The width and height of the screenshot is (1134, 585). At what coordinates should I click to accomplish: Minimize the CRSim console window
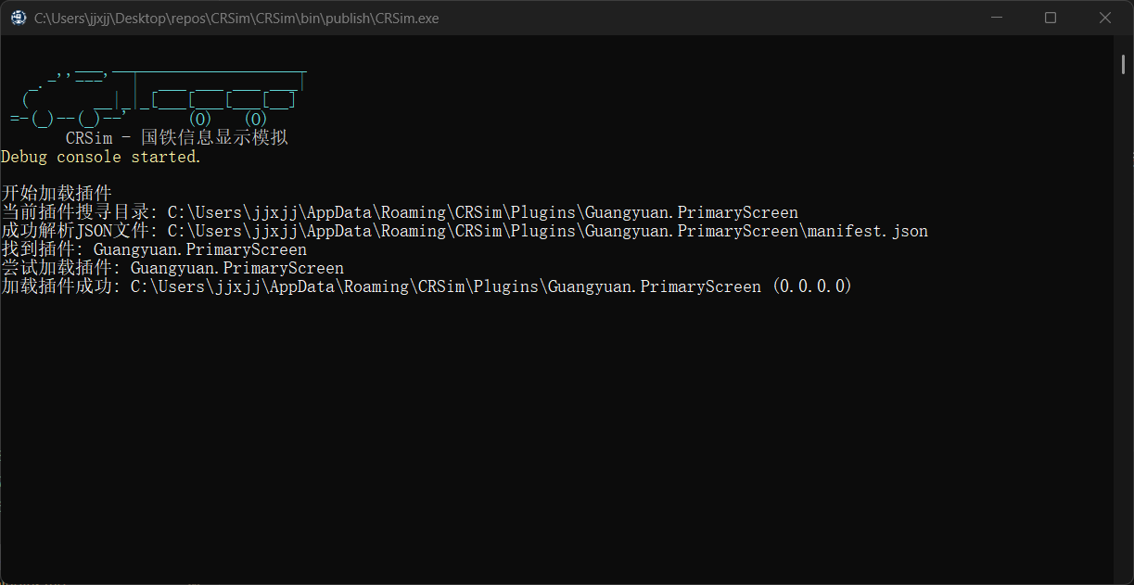point(996,18)
